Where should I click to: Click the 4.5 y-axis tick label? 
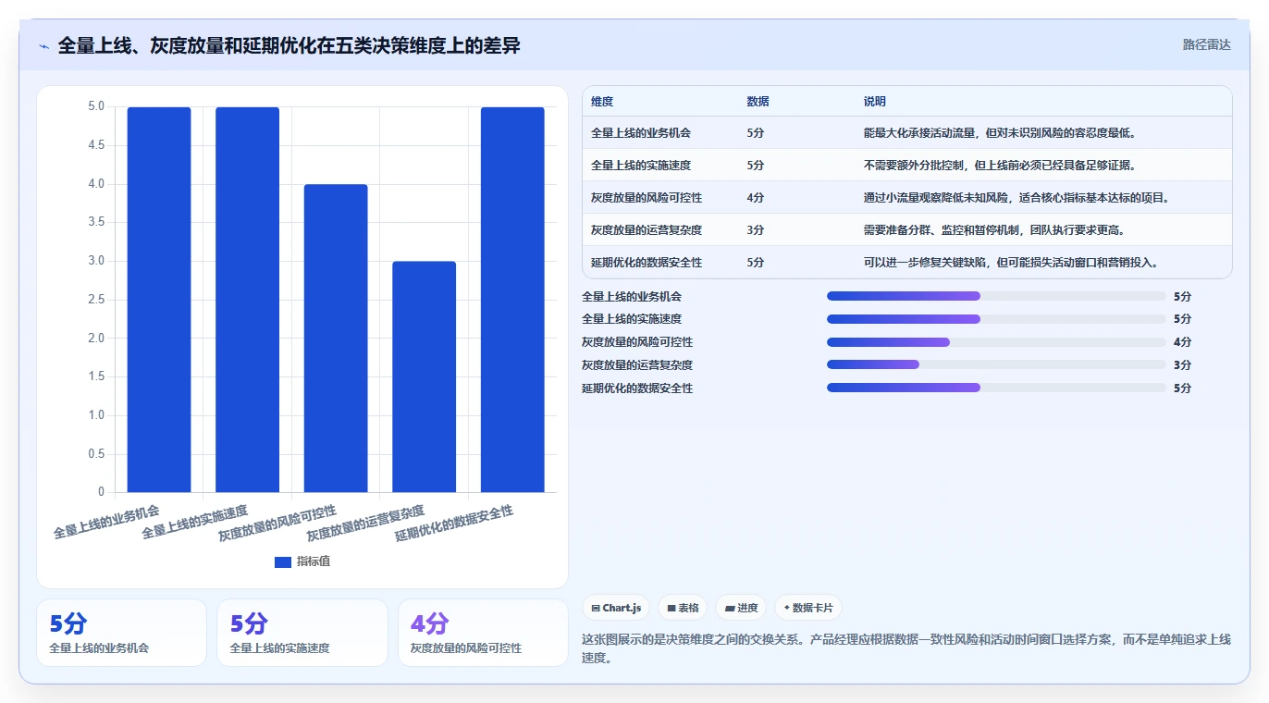point(96,145)
